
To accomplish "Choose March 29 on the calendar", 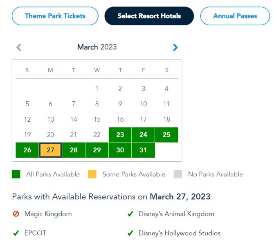I will (97, 150).
